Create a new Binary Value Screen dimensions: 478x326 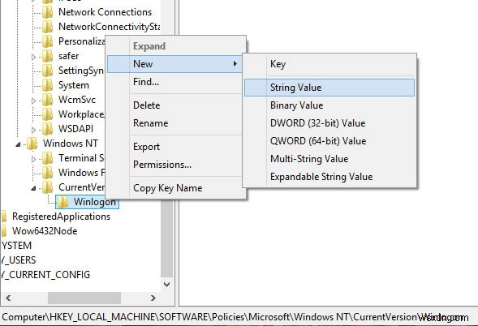[x=329, y=105]
